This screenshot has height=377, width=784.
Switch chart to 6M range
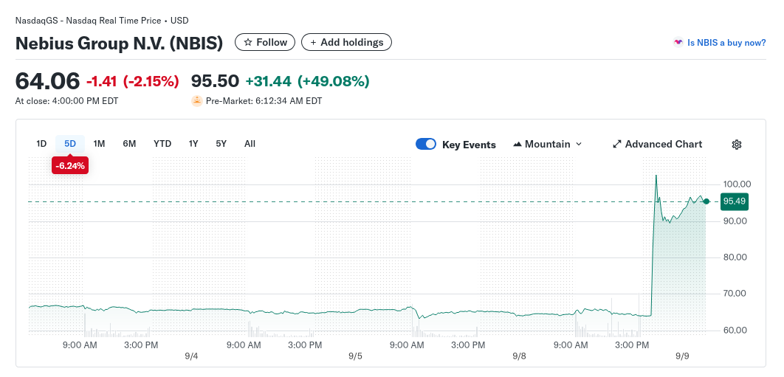[x=129, y=144]
